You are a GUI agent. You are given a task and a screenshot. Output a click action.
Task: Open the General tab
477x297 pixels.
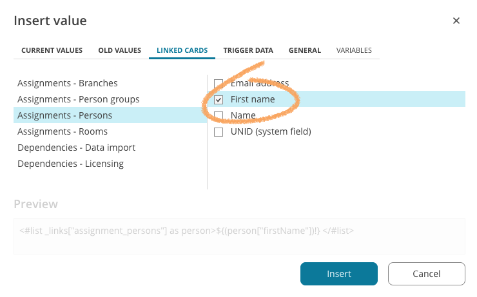[x=305, y=50]
